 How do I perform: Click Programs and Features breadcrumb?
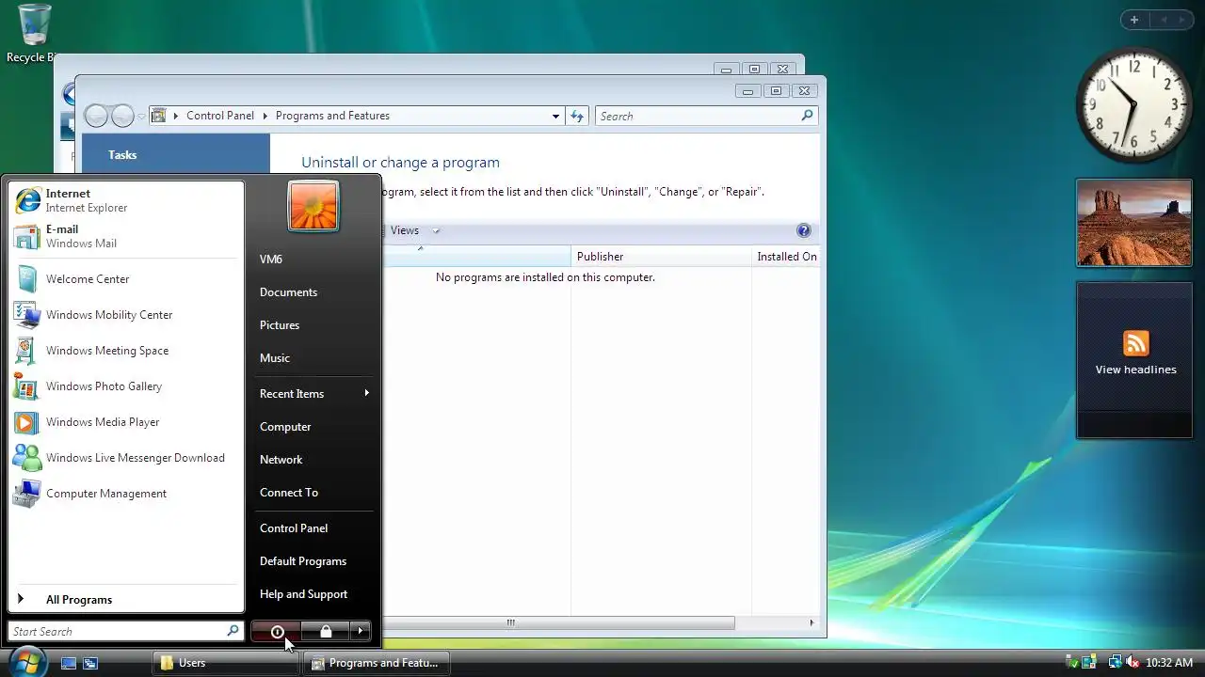tap(332, 116)
